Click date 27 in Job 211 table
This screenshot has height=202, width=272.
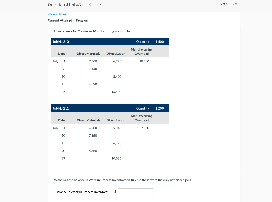tap(63, 158)
